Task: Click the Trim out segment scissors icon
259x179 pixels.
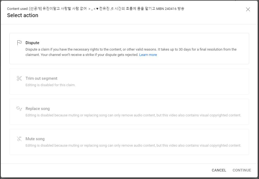Action: pos(19,78)
